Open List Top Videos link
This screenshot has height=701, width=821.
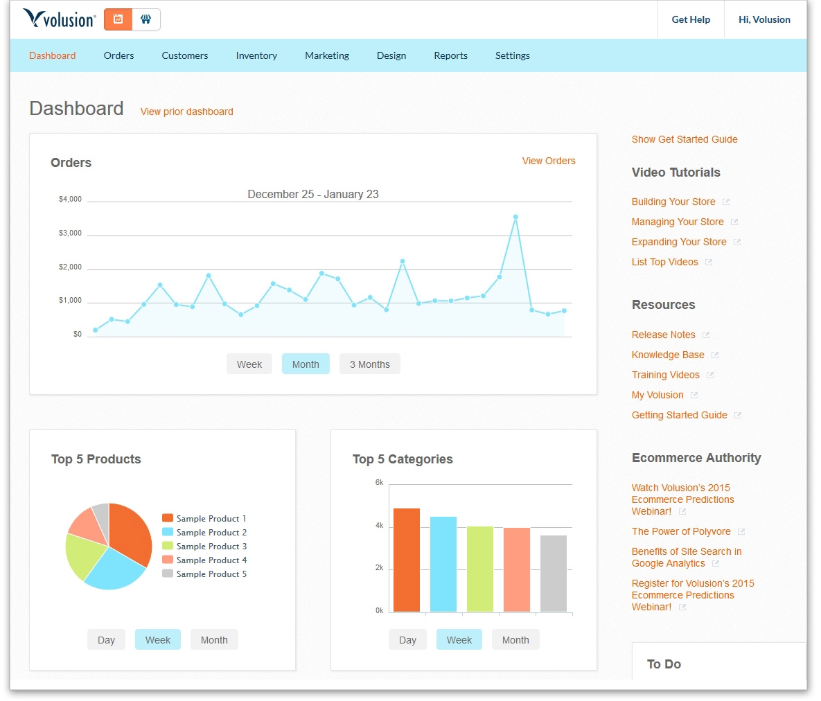tap(665, 263)
